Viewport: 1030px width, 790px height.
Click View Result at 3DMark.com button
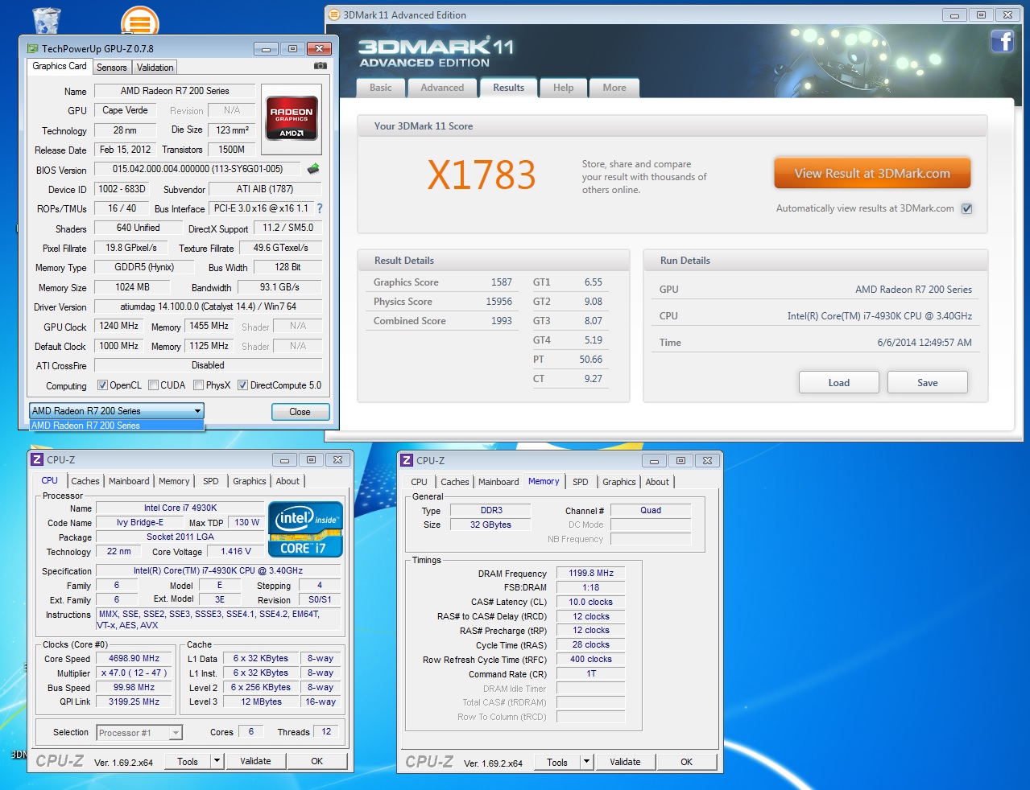point(872,173)
